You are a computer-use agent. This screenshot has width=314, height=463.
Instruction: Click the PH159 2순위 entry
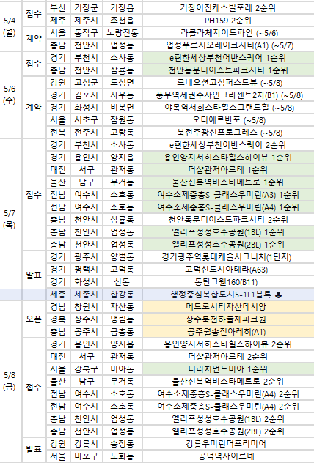[x=228, y=21]
